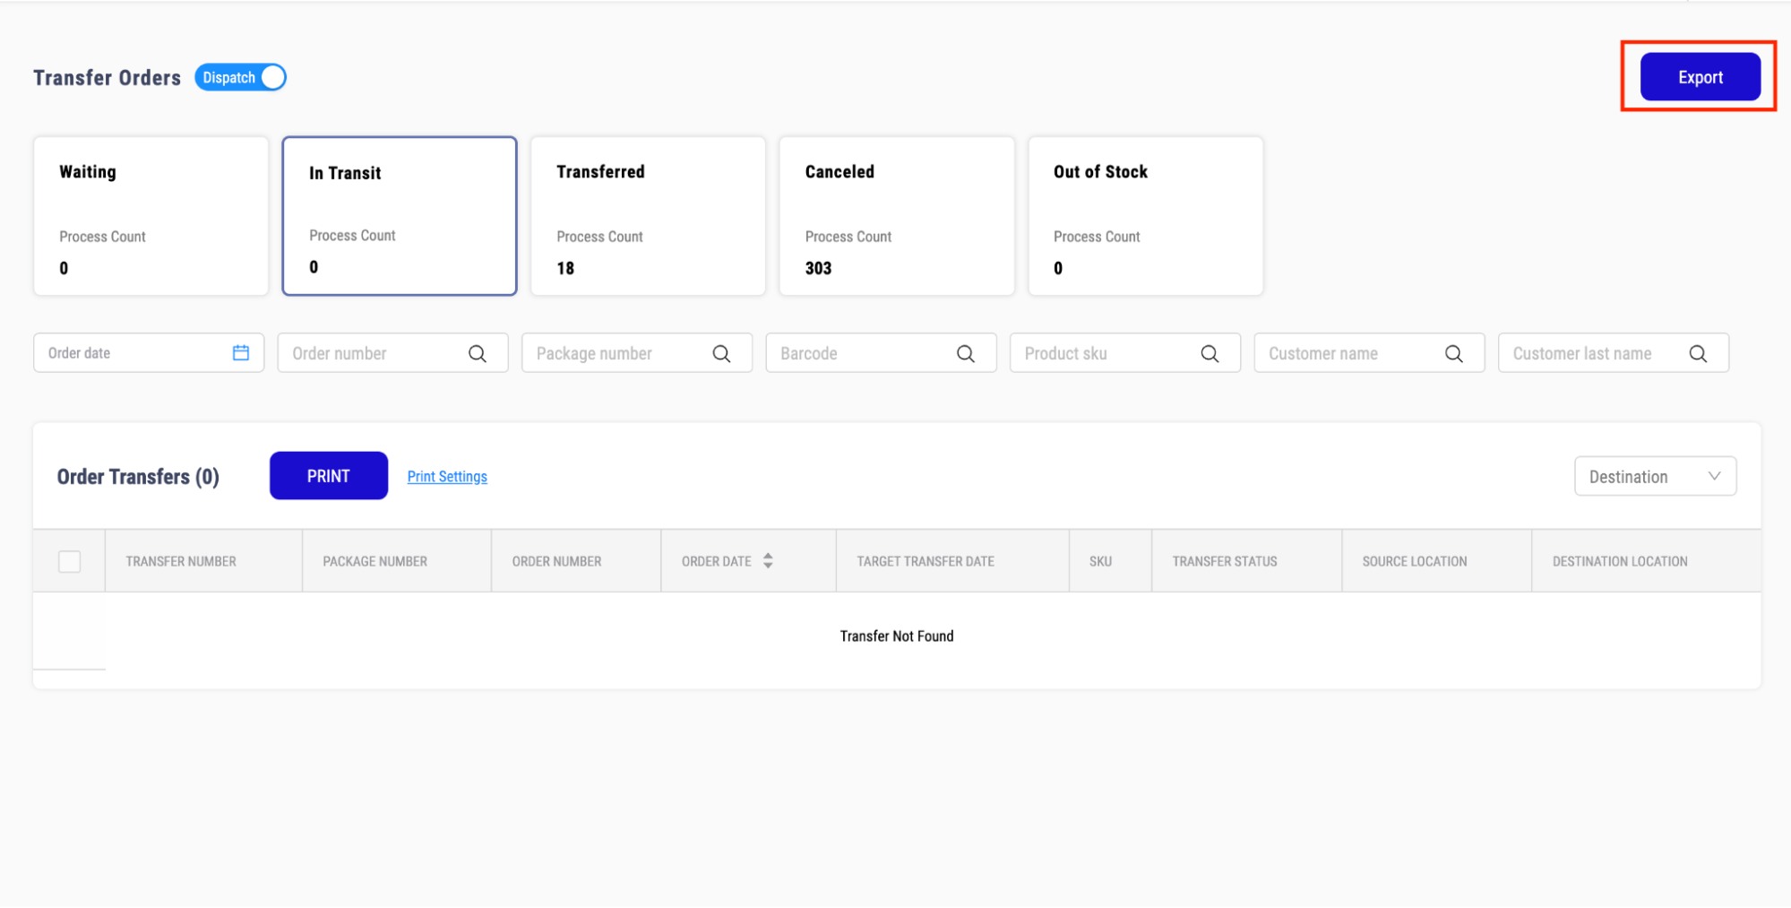Click the Transfer Status column header

(x=1224, y=561)
